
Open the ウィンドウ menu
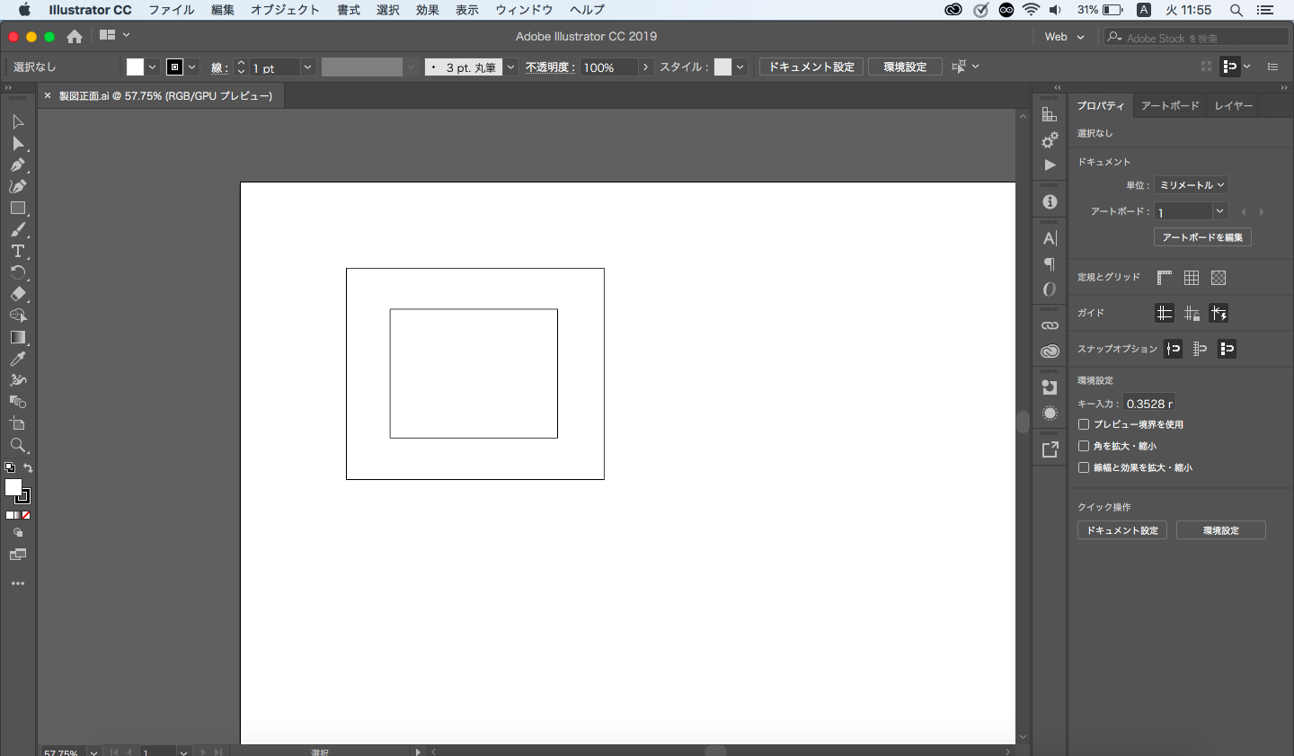(x=524, y=10)
